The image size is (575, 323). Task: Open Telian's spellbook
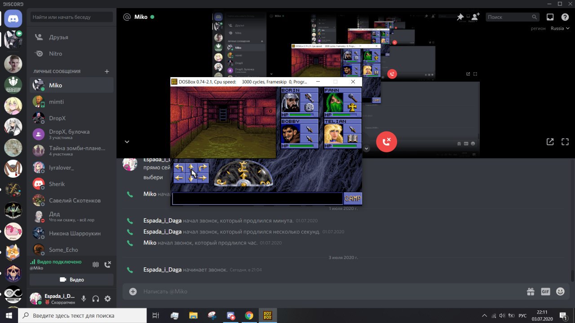353,139
